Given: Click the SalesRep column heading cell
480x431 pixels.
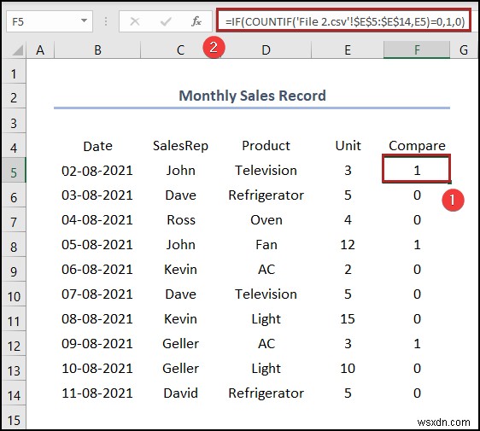Looking at the screenshot, I should coord(180,146).
